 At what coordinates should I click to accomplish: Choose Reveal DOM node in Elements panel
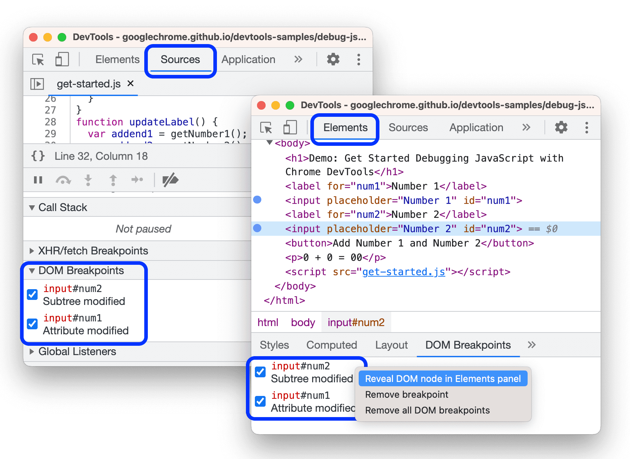(x=442, y=378)
